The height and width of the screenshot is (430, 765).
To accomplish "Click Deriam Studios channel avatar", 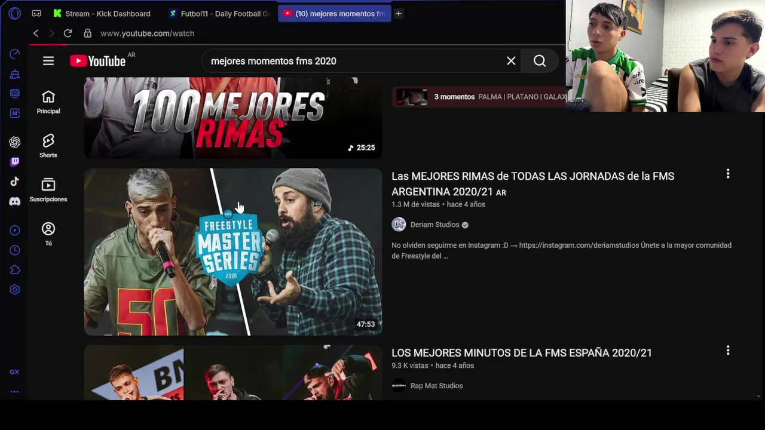I will pyautogui.click(x=399, y=225).
